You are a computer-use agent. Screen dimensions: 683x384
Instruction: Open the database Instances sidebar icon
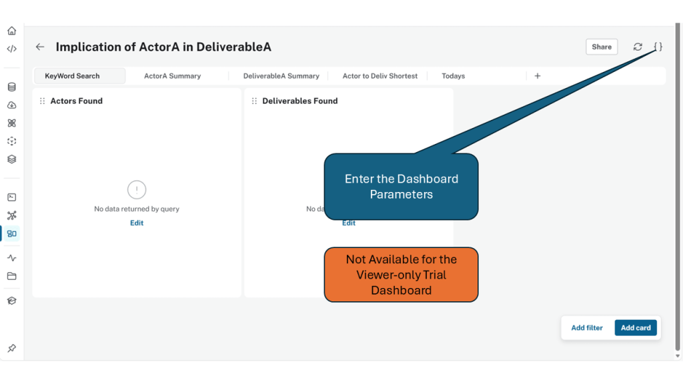tap(11, 87)
